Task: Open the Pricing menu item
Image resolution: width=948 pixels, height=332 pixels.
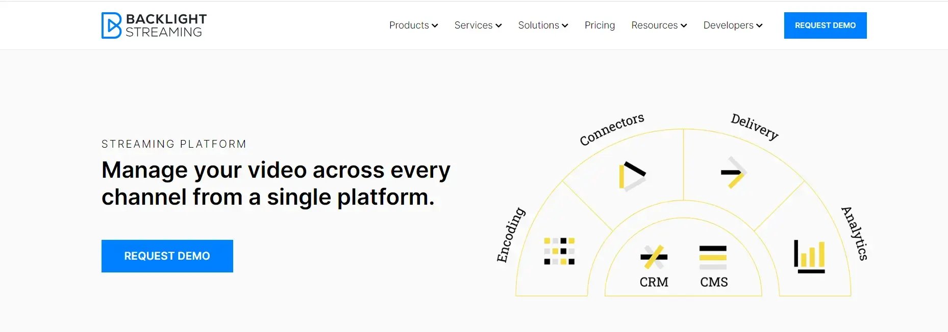Action: [x=600, y=25]
